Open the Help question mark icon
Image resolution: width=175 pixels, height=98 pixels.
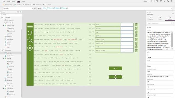click(x=171, y=1)
